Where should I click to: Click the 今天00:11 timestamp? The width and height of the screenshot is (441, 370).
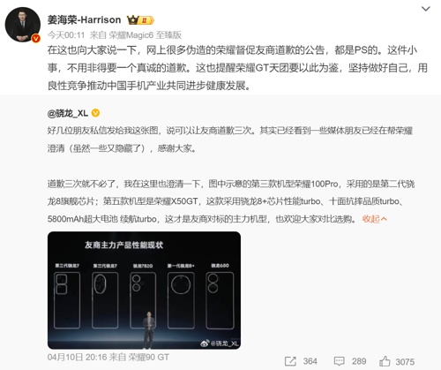point(66,35)
